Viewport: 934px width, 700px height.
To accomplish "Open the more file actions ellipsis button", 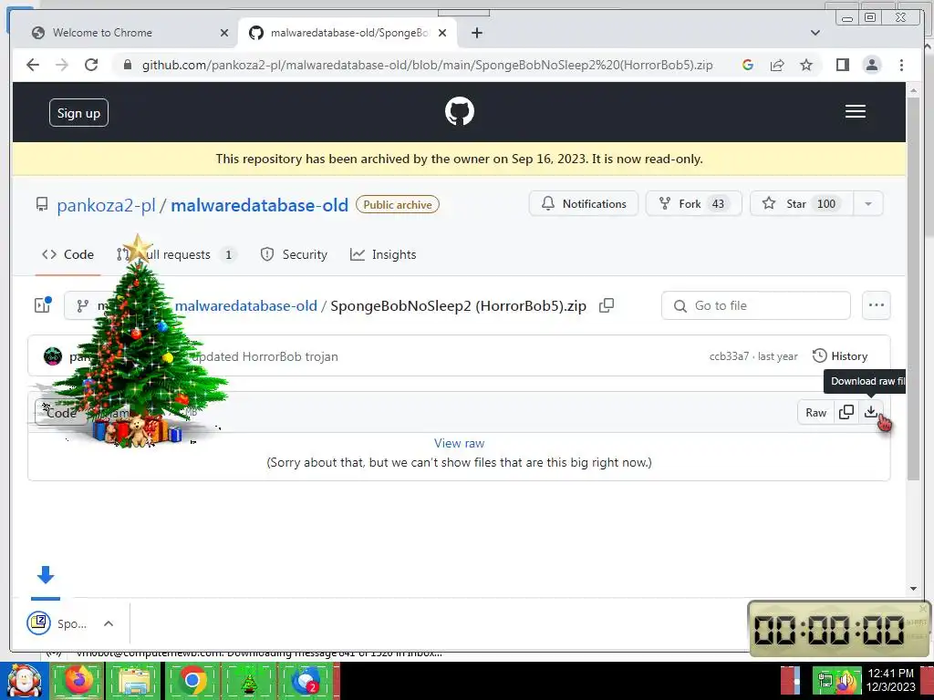I will (x=877, y=305).
